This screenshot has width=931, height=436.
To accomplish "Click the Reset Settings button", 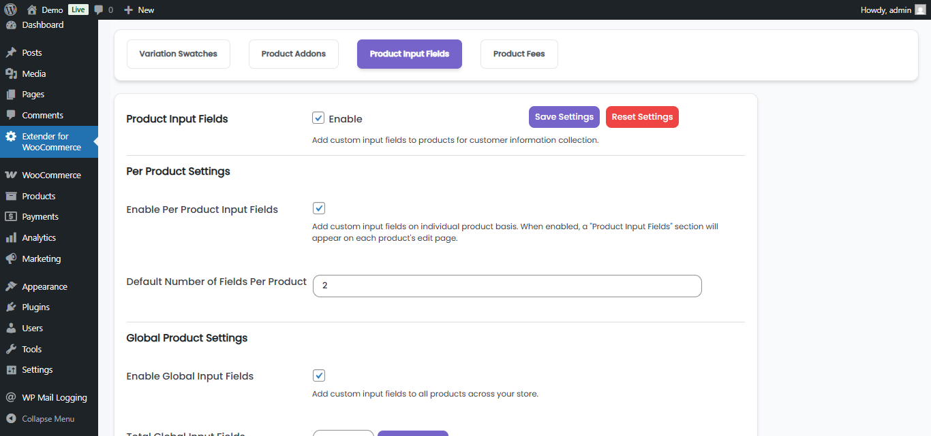I will pos(642,117).
